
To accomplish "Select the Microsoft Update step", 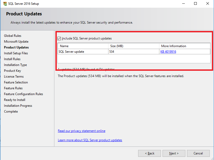I will [x=16, y=42].
